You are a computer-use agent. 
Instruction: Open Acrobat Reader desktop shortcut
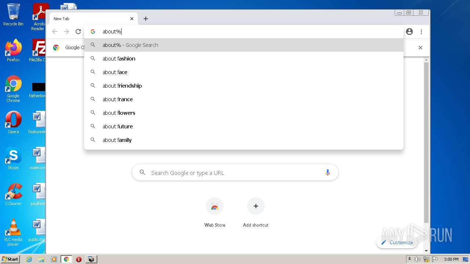click(39, 17)
